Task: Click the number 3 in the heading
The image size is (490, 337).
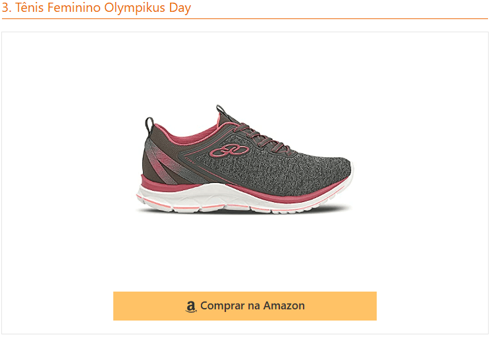Action: click(5, 7)
